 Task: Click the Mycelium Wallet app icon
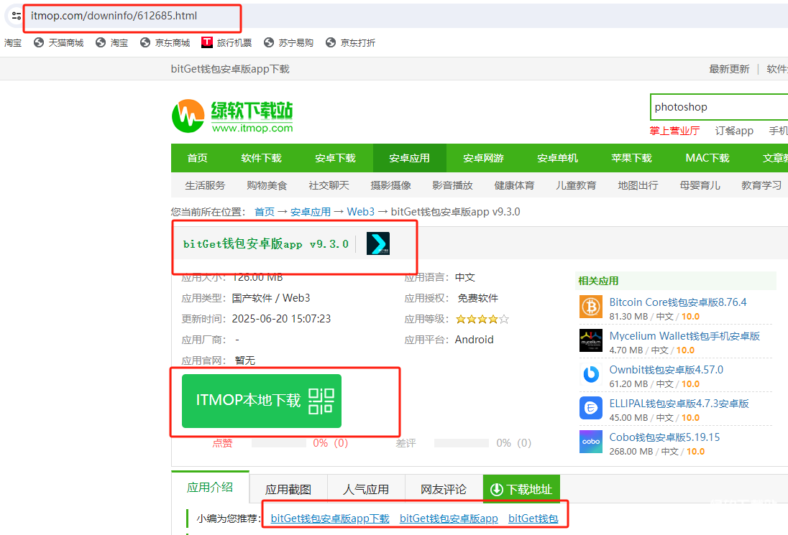[591, 340]
